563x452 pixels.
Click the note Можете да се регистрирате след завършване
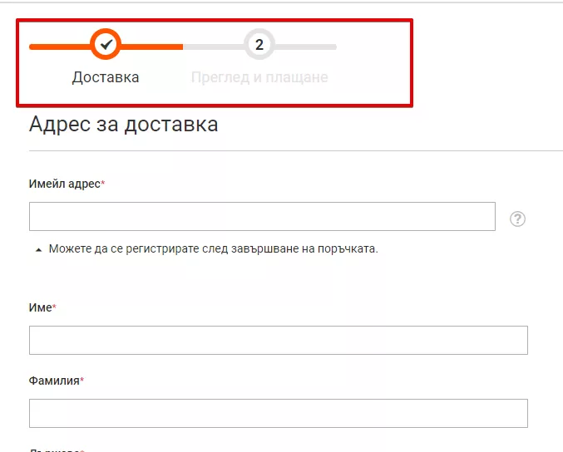tap(213, 248)
